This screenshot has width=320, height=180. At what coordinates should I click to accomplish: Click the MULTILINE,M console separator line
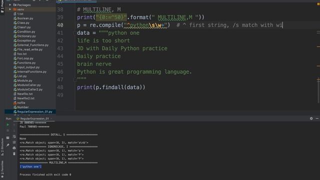click(x=58, y=162)
